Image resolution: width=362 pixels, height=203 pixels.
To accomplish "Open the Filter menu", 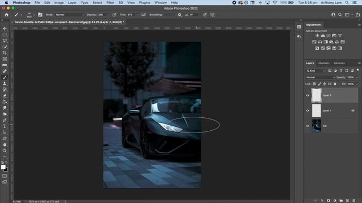I will point(110,2).
